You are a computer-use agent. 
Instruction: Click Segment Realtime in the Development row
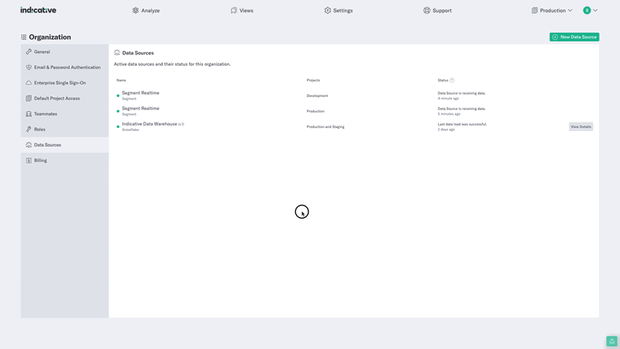(x=140, y=93)
